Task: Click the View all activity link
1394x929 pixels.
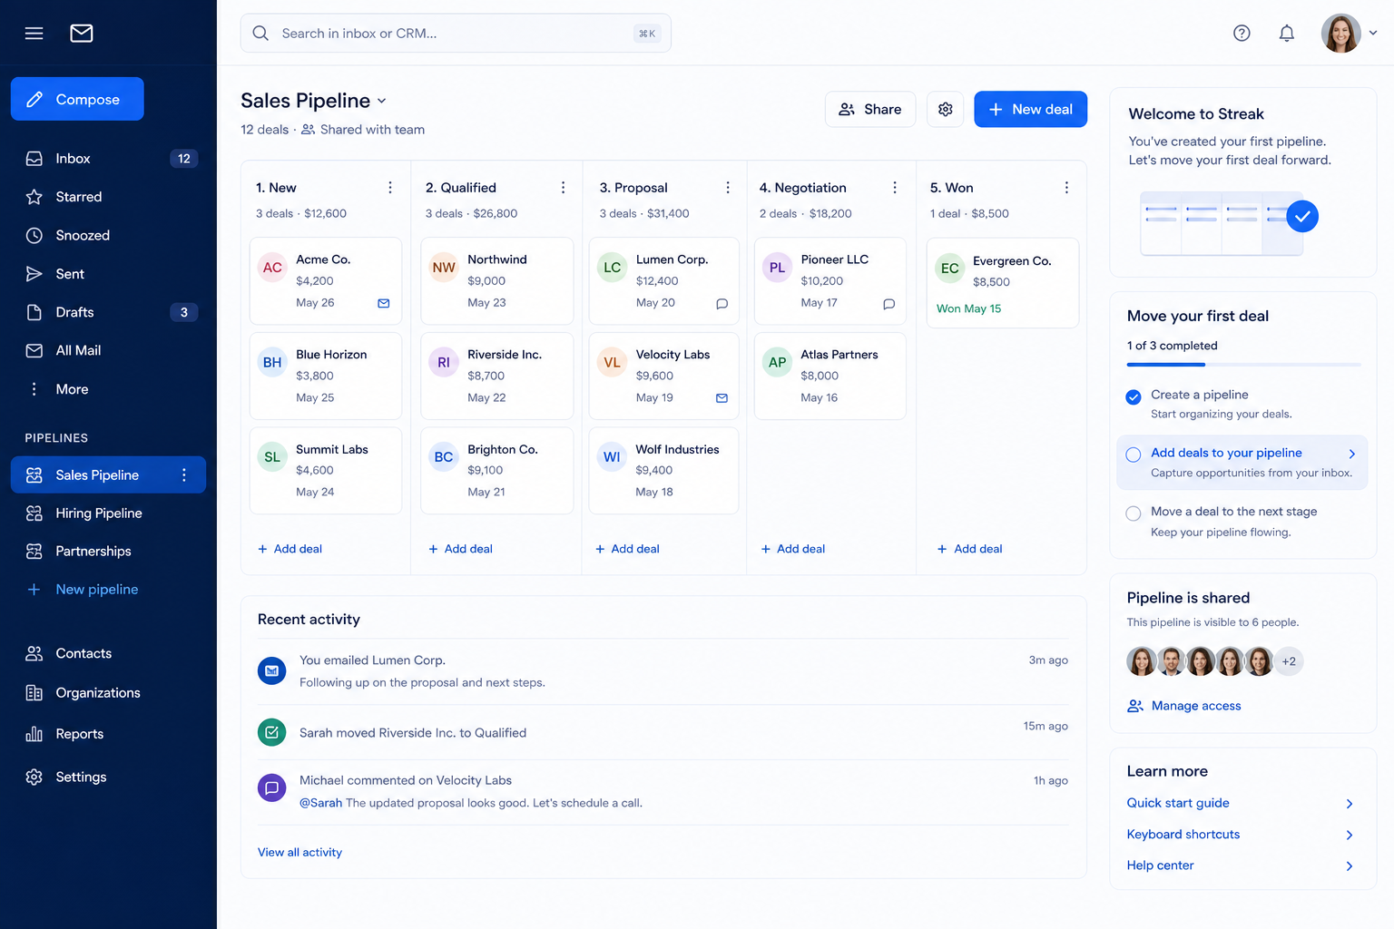Action: tap(299, 853)
